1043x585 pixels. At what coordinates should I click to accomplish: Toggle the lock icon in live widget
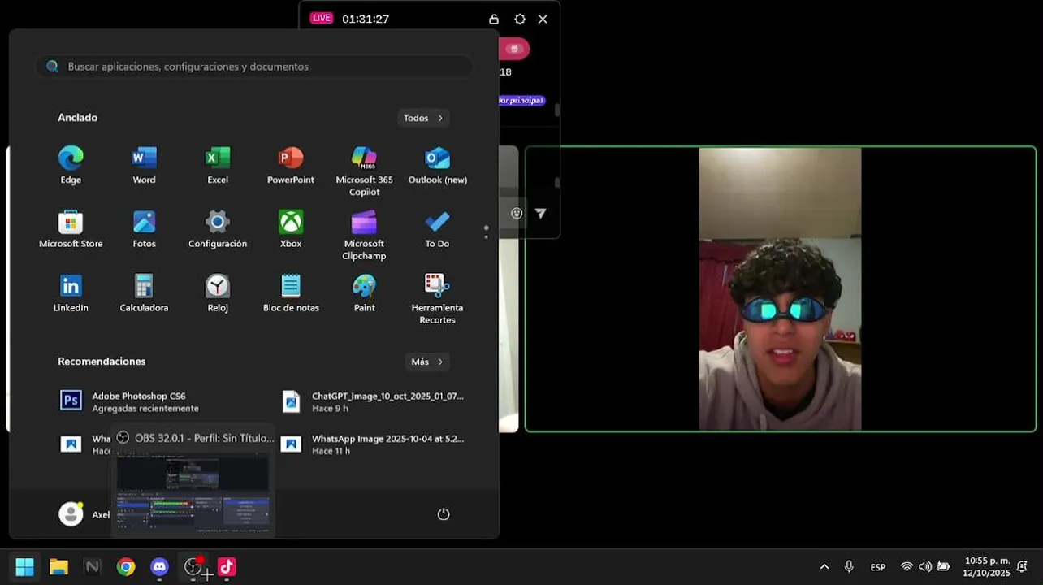[494, 19]
